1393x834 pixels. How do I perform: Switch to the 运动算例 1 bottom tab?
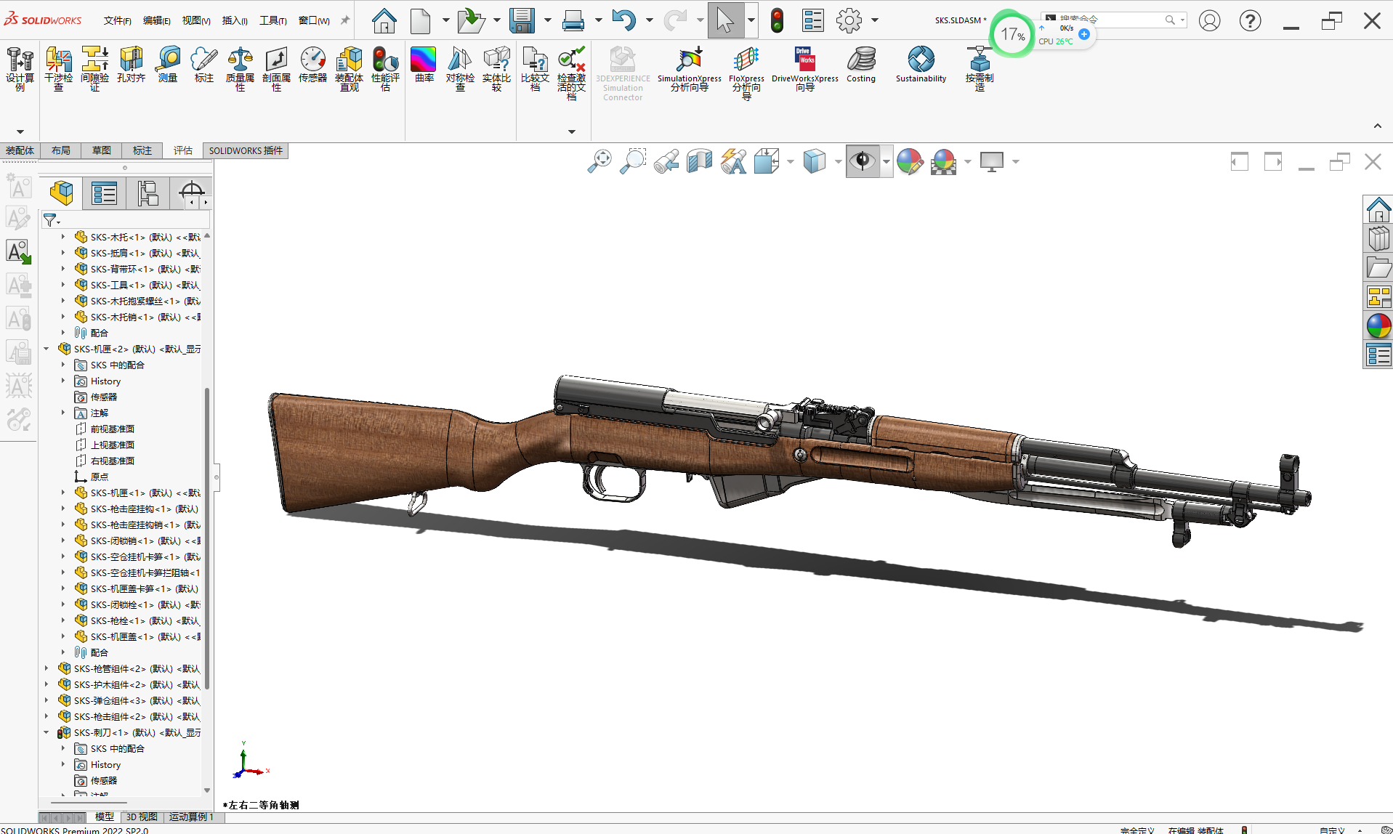tap(191, 817)
